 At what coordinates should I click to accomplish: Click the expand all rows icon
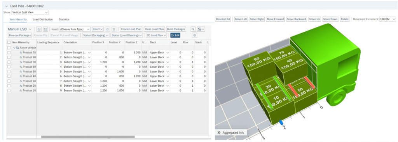point(39,29)
